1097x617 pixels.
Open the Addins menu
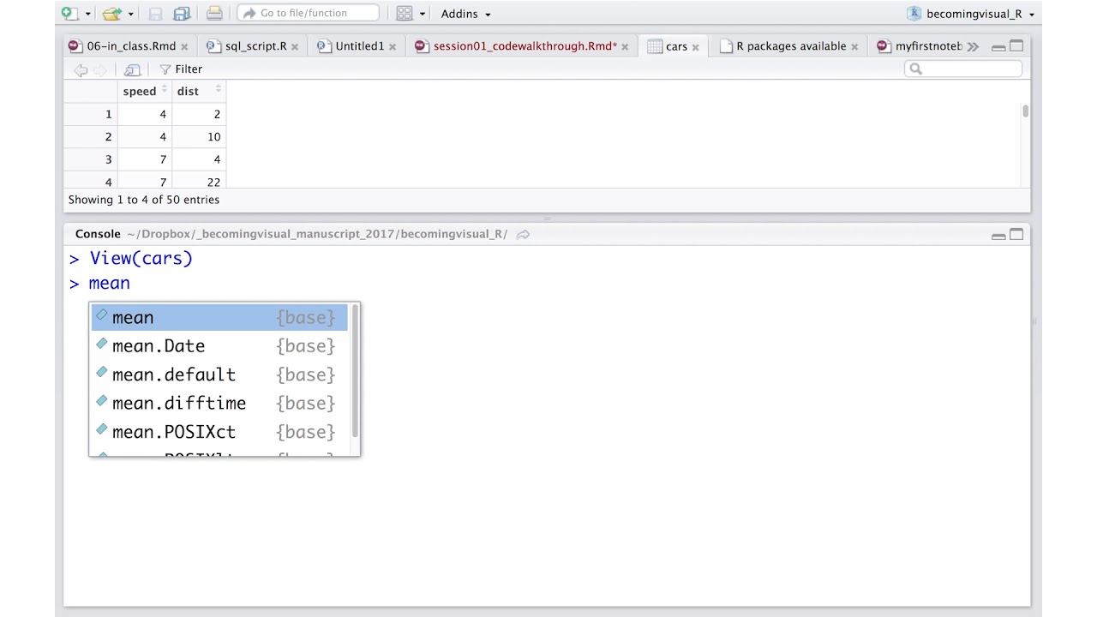(x=465, y=14)
